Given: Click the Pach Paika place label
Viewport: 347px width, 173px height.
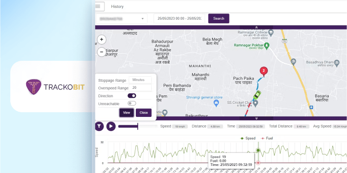Looking at the screenshot, I should pos(244,80).
